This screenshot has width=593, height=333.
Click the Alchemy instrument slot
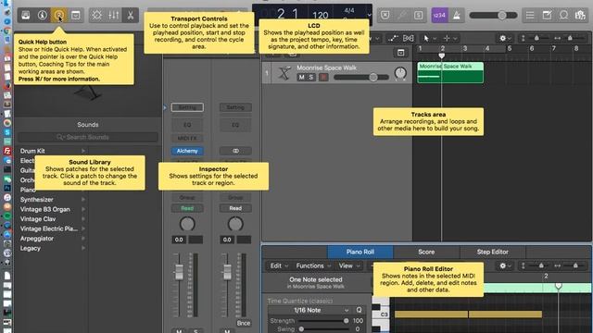(x=187, y=151)
